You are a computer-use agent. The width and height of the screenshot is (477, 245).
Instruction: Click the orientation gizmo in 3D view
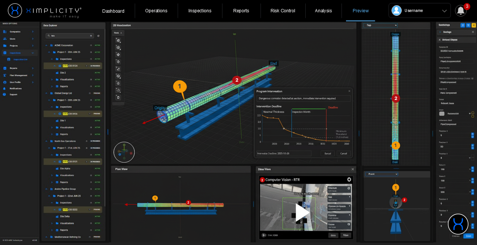pyautogui.click(x=124, y=152)
